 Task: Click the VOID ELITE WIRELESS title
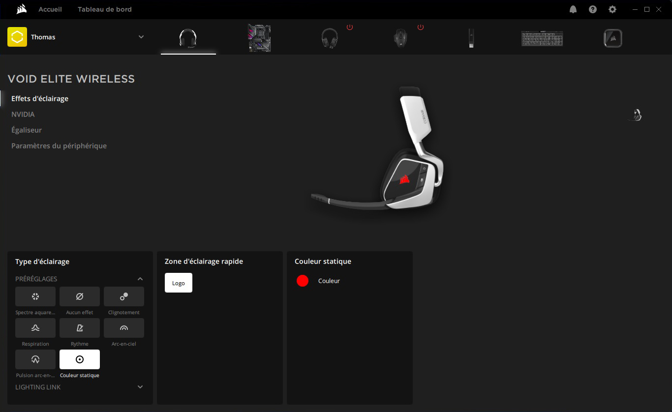tap(71, 79)
